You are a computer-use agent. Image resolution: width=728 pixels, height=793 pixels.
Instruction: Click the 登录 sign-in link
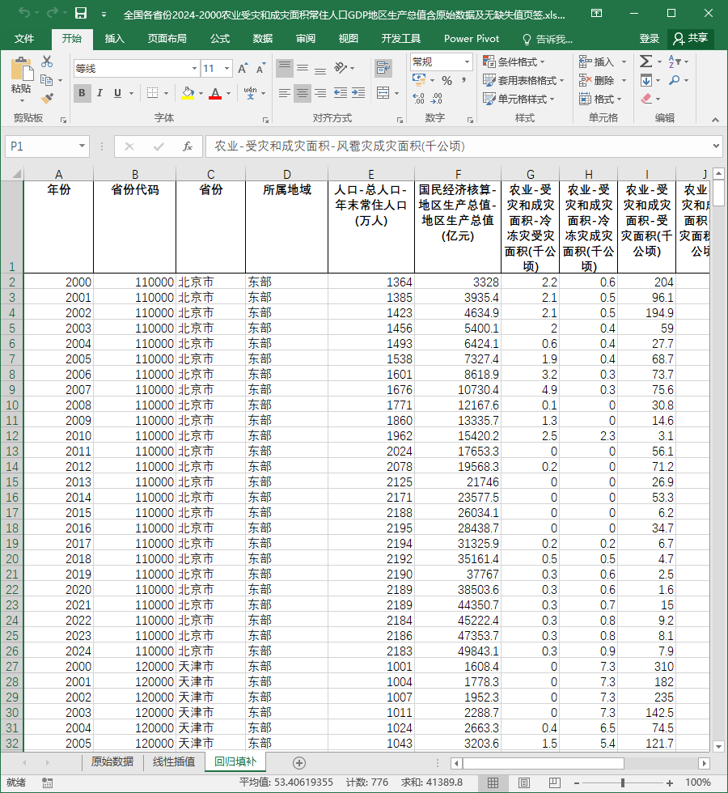point(649,39)
